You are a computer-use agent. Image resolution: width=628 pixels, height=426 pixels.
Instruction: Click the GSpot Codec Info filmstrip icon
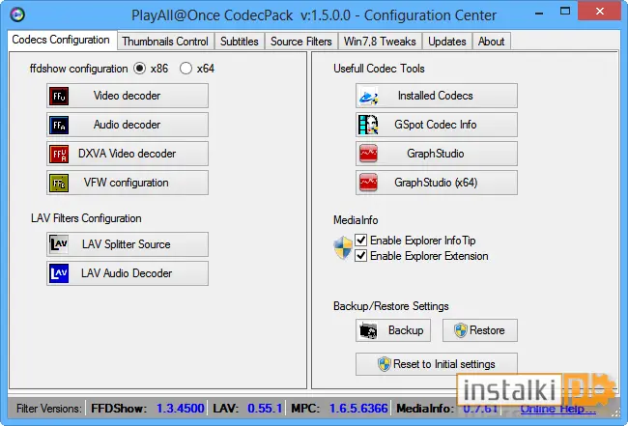point(368,125)
